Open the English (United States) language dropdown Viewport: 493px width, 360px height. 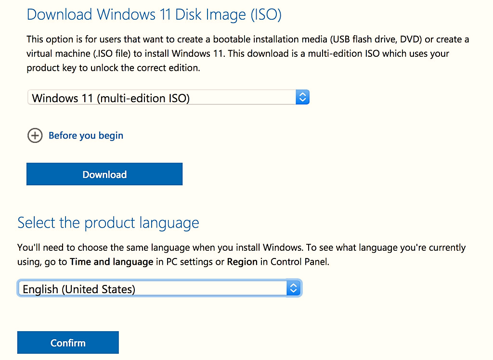[x=160, y=288]
